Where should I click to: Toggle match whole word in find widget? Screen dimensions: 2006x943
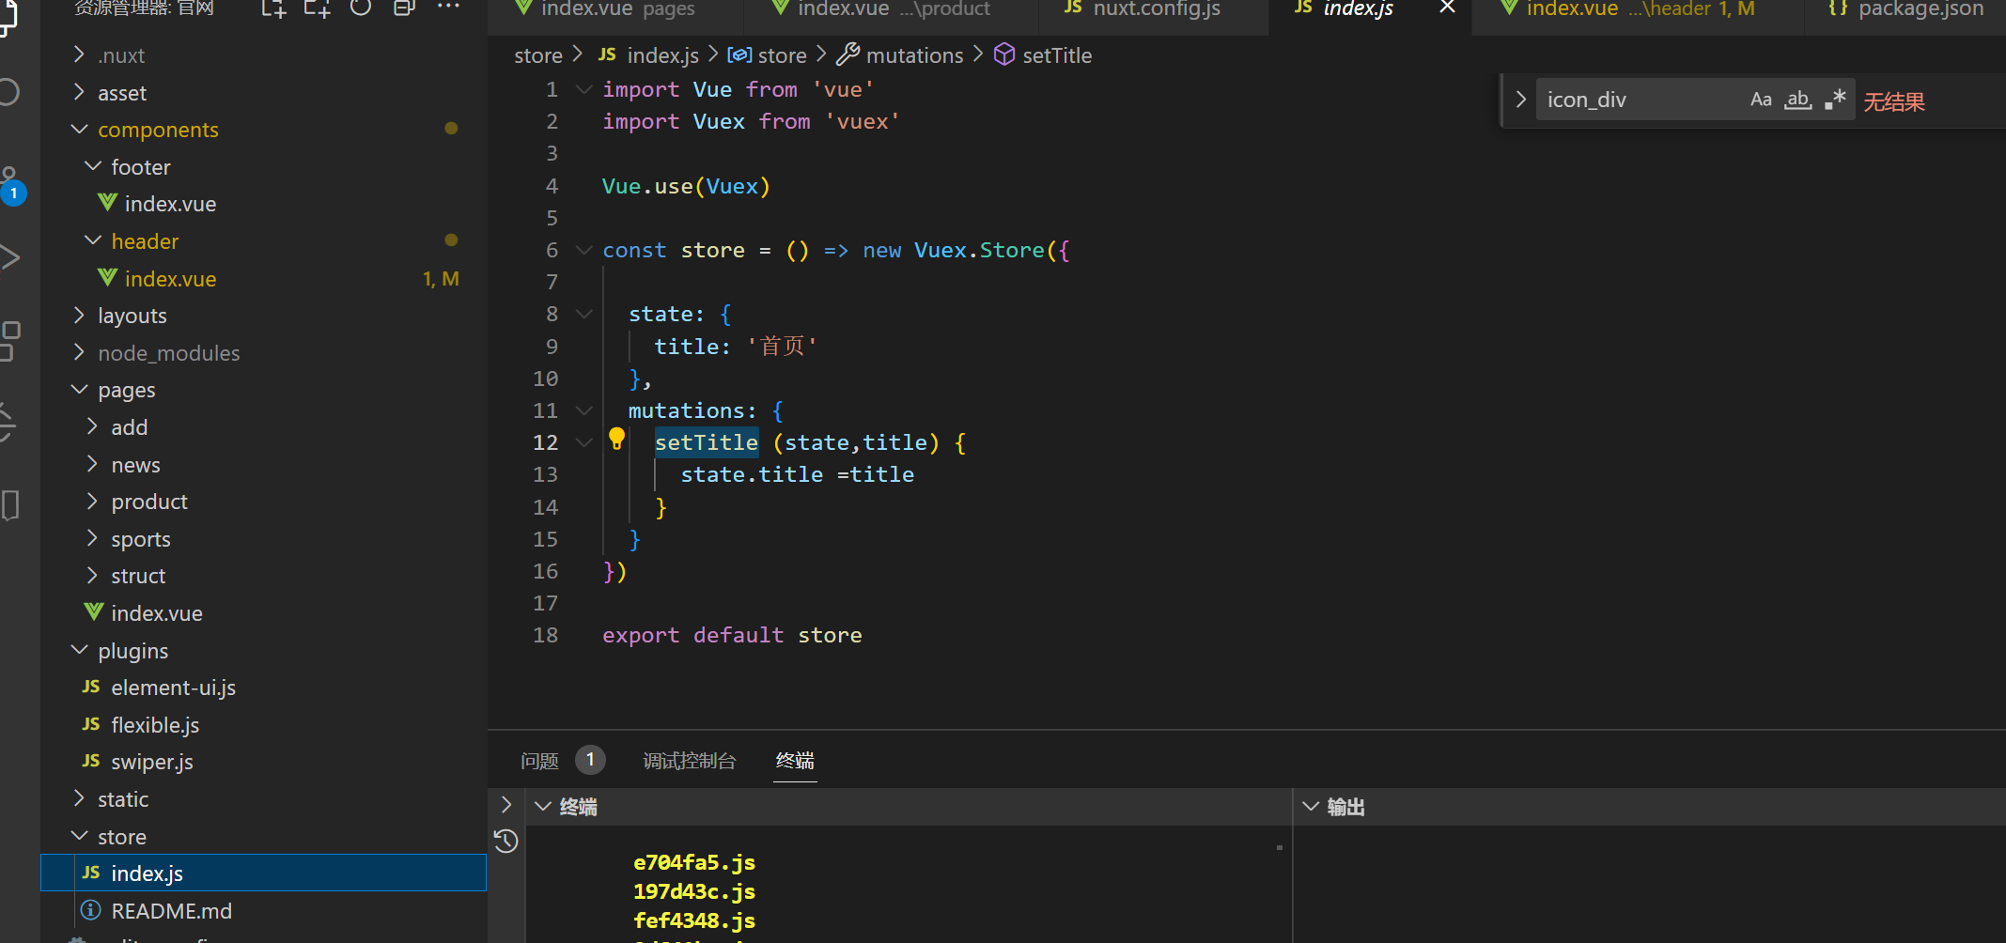click(1797, 100)
